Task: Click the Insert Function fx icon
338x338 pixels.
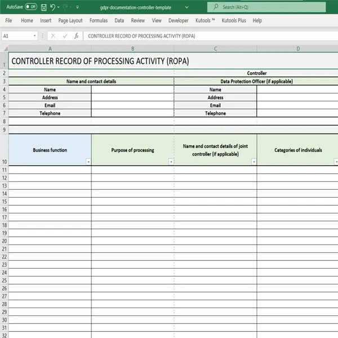Action: (76, 36)
